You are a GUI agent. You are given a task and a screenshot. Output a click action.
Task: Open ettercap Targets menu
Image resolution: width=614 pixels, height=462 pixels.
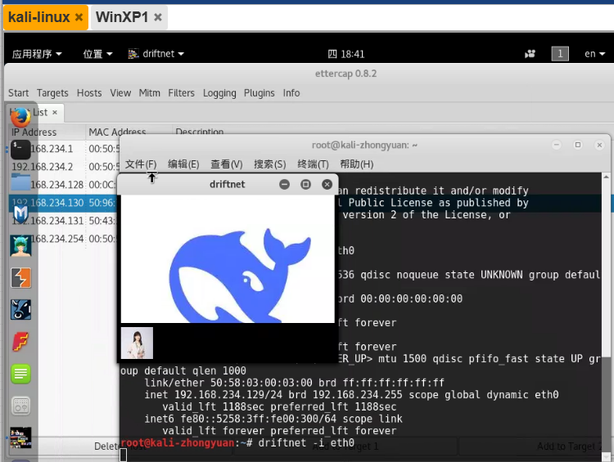pos(52,93)
